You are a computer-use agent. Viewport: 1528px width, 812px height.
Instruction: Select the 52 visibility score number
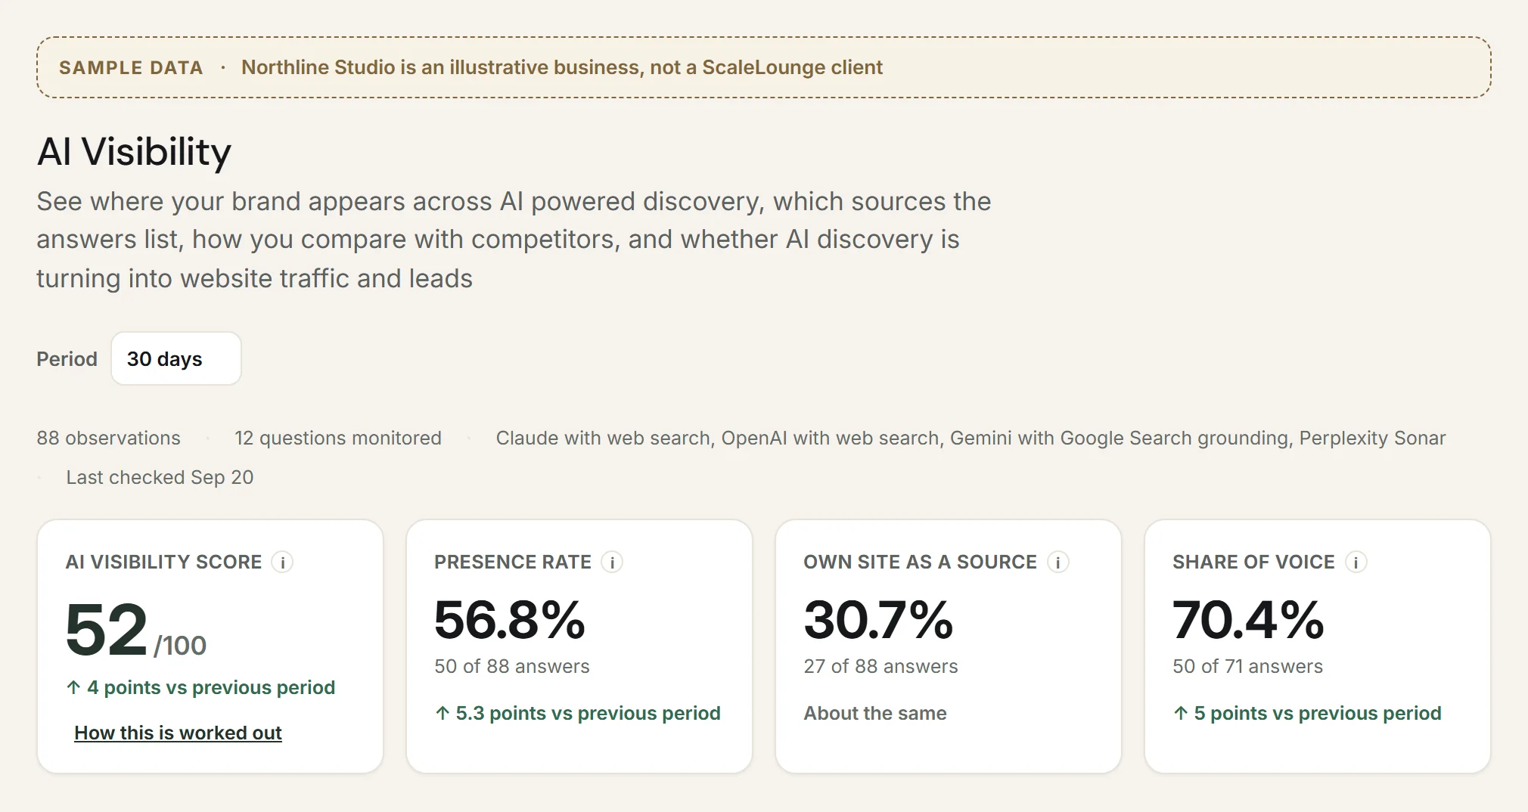point(106,629)
